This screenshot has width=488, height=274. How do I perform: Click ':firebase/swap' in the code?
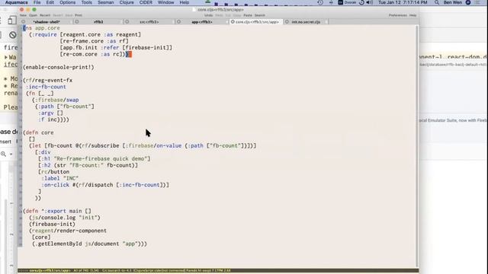pos(56,100)
